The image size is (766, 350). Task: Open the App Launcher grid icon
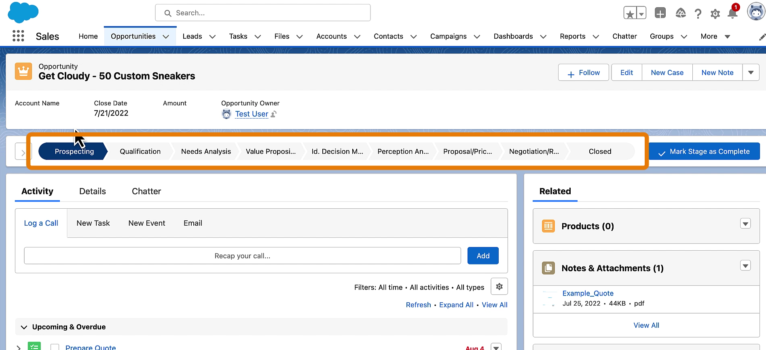pos(18,36)
